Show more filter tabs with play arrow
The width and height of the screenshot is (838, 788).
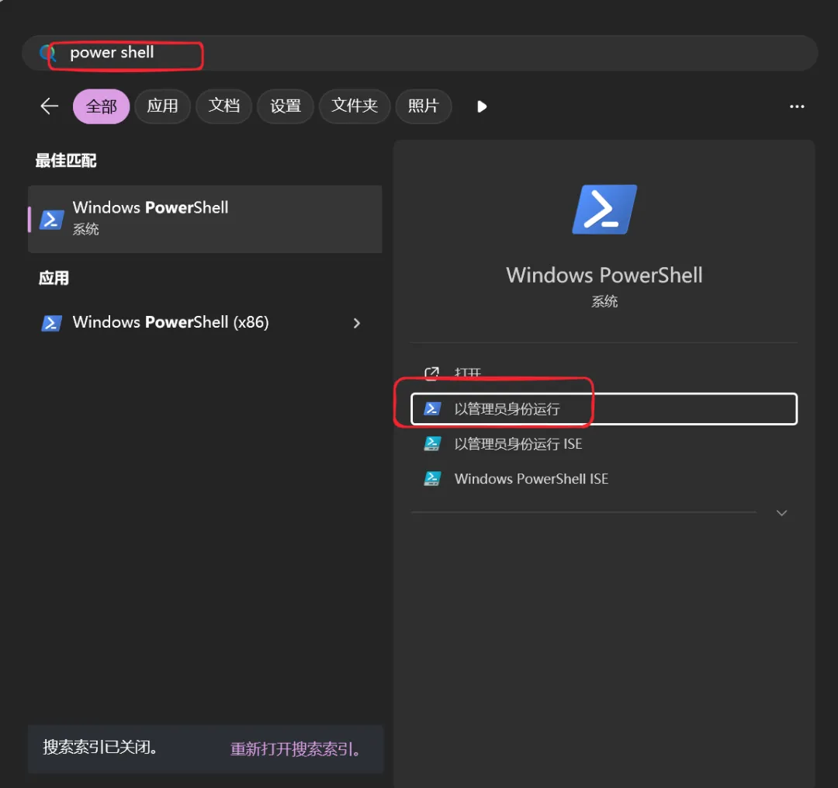(x=482, y=106)
